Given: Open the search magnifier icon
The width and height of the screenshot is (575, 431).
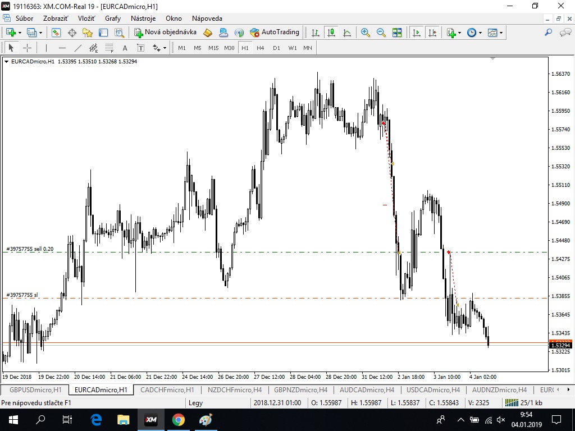Looking at the screenshot, I should 548,33.
